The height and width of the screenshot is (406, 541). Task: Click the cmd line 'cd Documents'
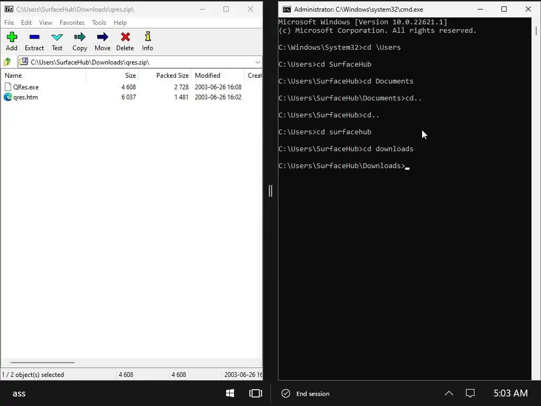tap(388, 81)
